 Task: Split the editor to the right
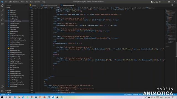(x=172, y=5)
